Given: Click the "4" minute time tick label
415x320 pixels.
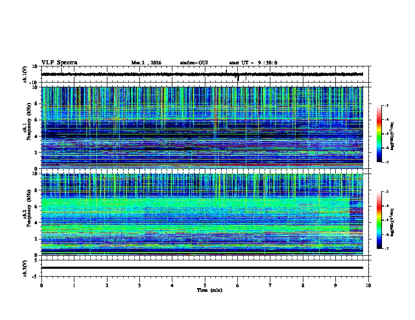Looking at the screenshot, I should [172, 285].
